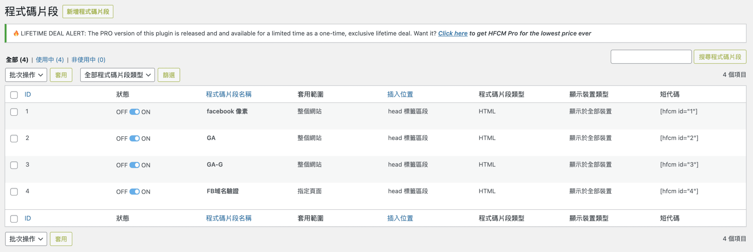Show the 使用中 (4) snippets view
The width and height of the screenshot is (753, 252).
pyautogui.click(x=50, y=60)
